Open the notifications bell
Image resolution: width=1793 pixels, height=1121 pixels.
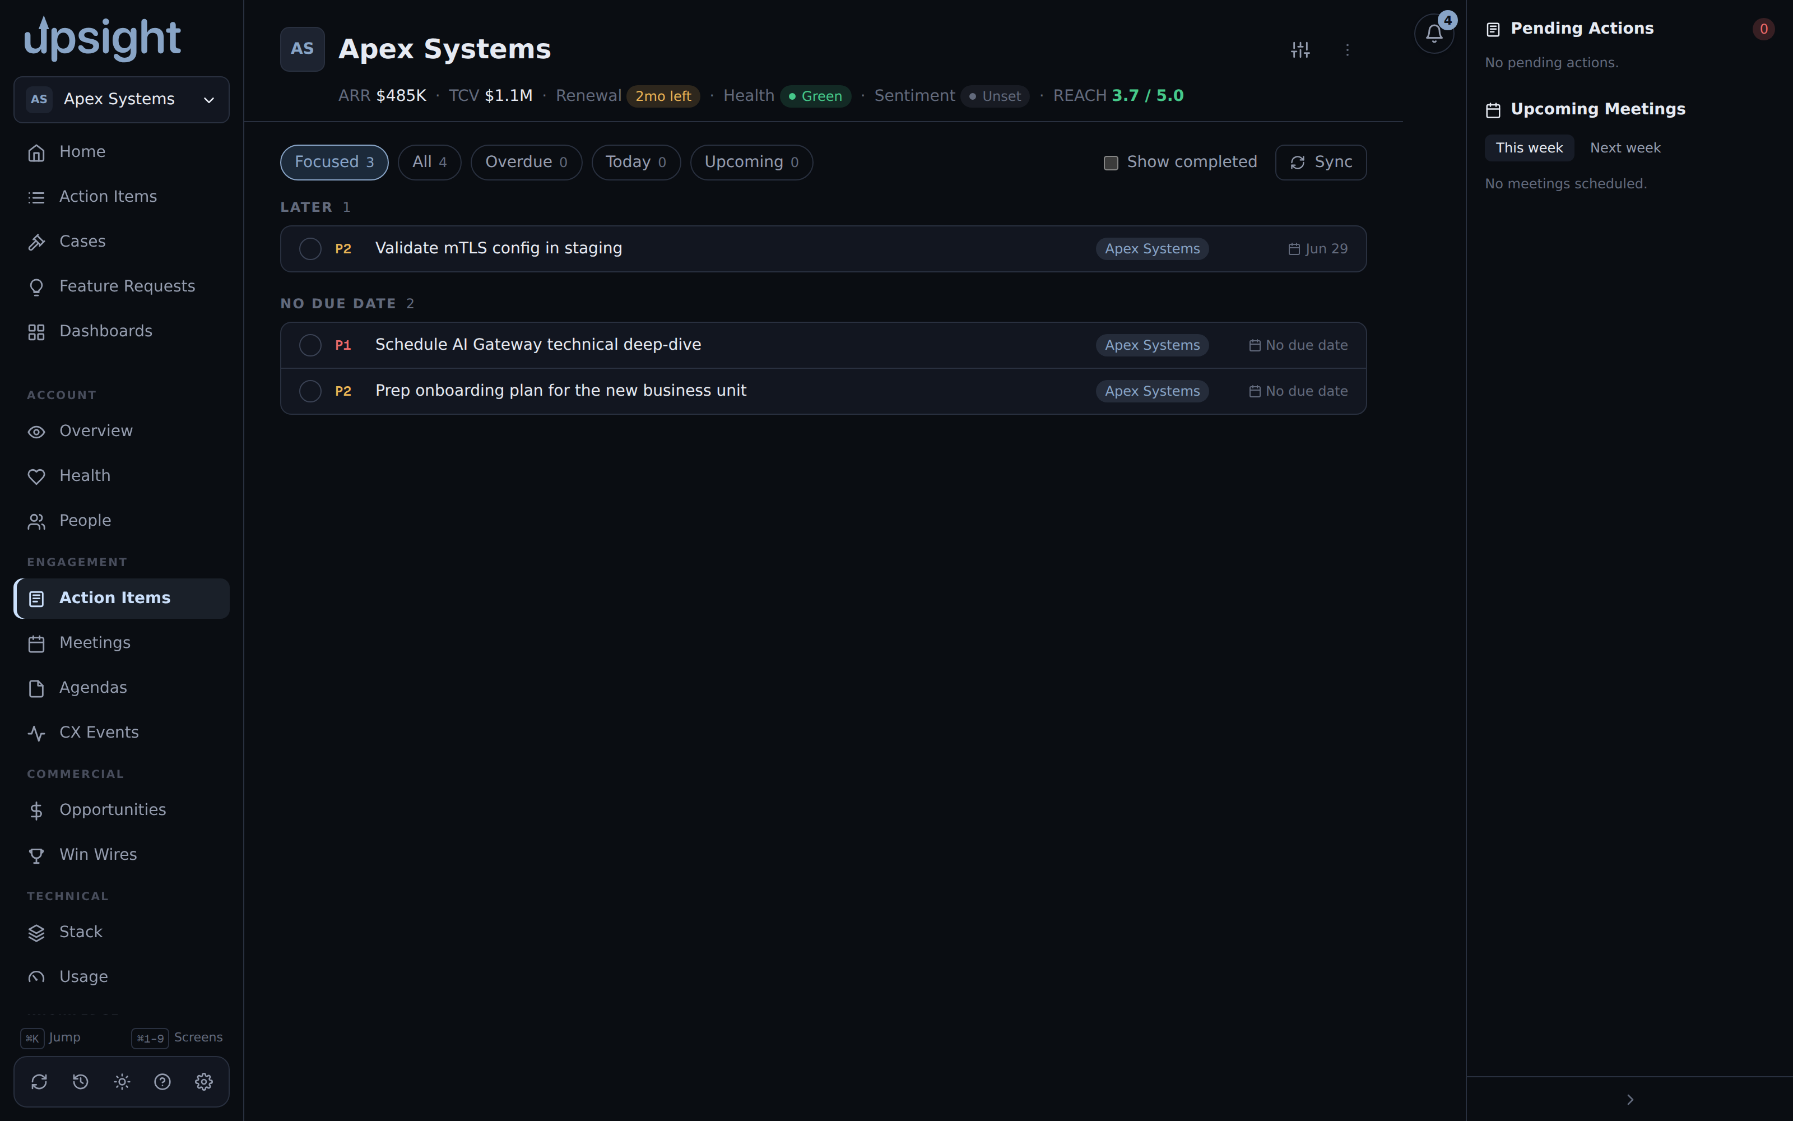[x=1434, y=34]
